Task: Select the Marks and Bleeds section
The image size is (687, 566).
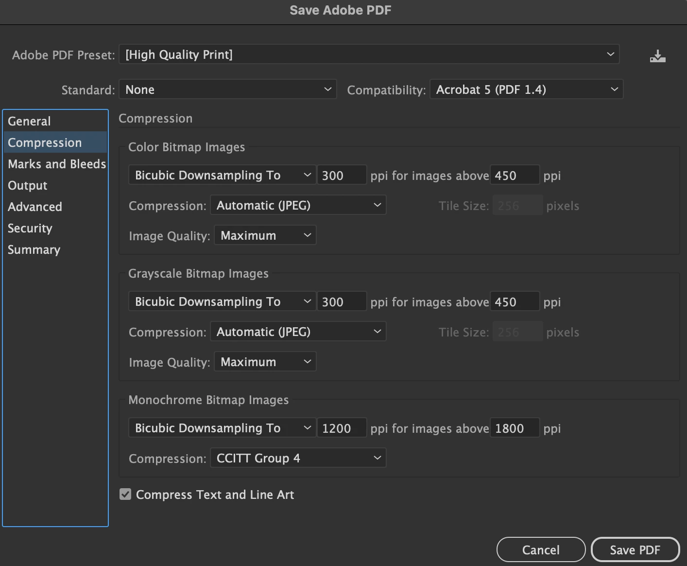Action: click(x=55, y=164)
